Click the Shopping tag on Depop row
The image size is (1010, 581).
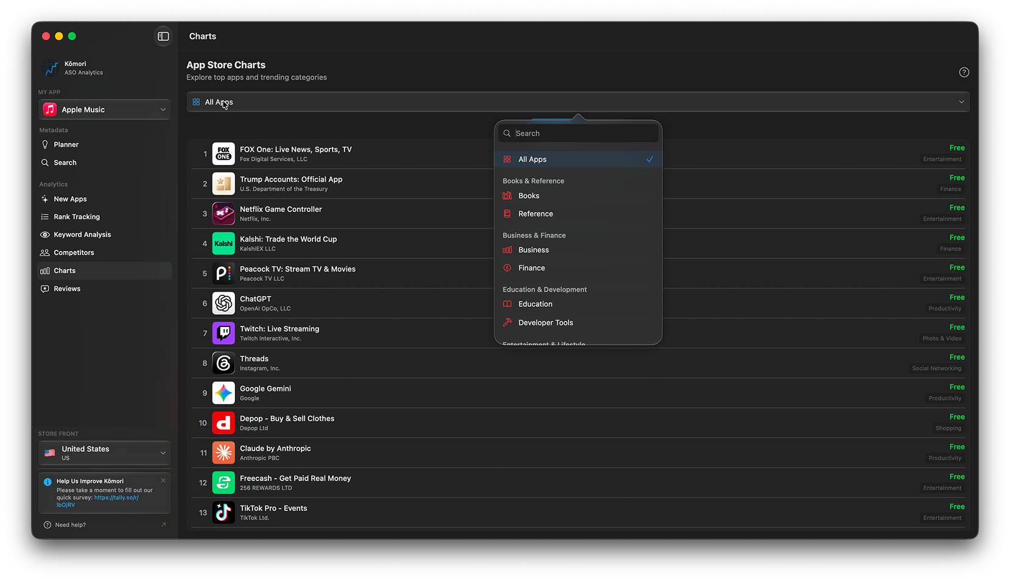coord(949,428)
